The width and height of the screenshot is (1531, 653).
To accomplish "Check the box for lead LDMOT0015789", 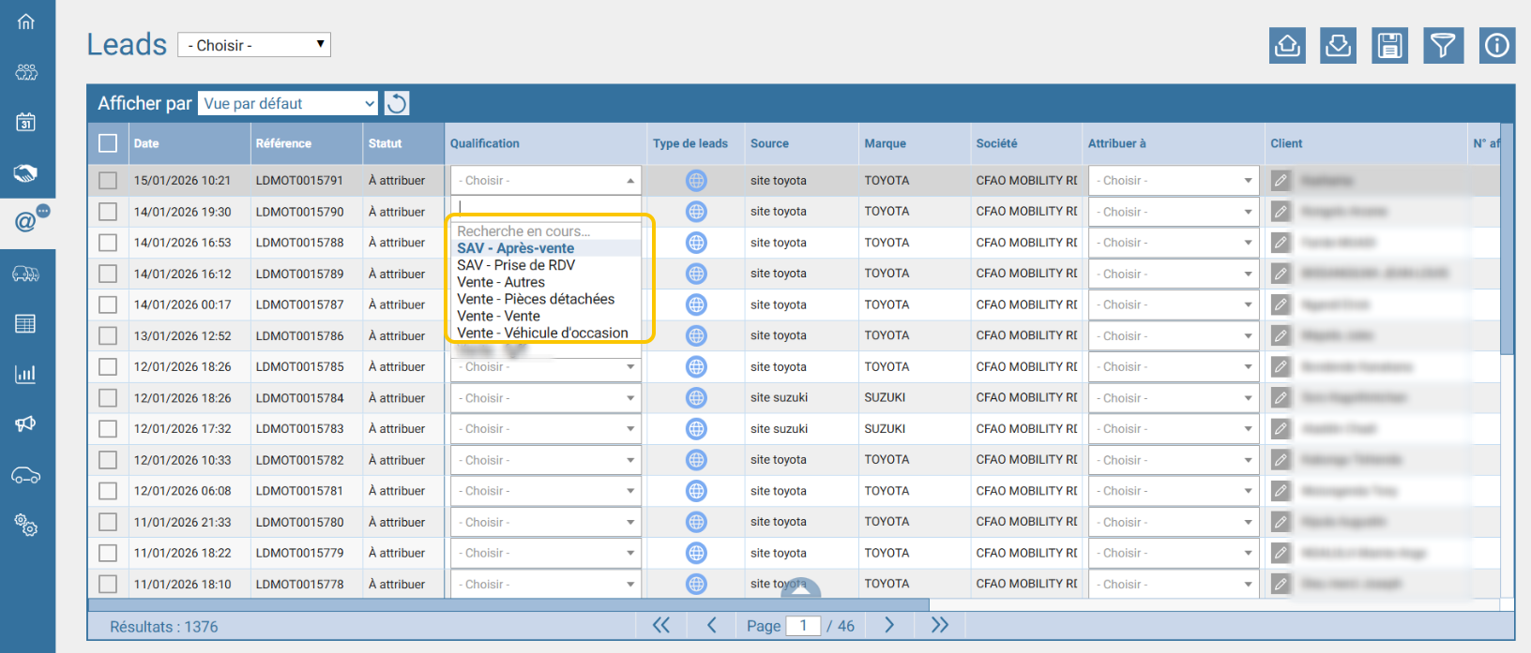I will point(108,274).
